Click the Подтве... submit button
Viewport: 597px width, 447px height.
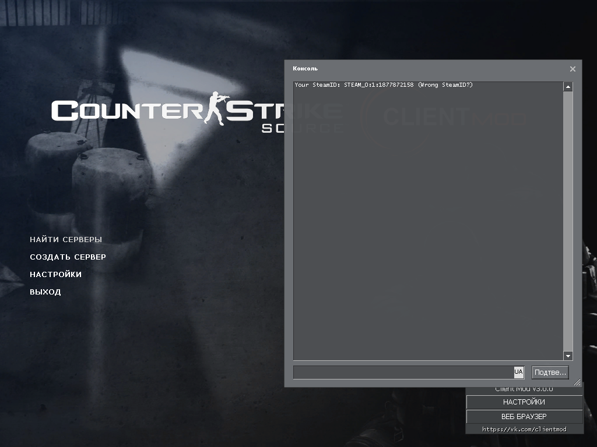click(x=550, y=372)
